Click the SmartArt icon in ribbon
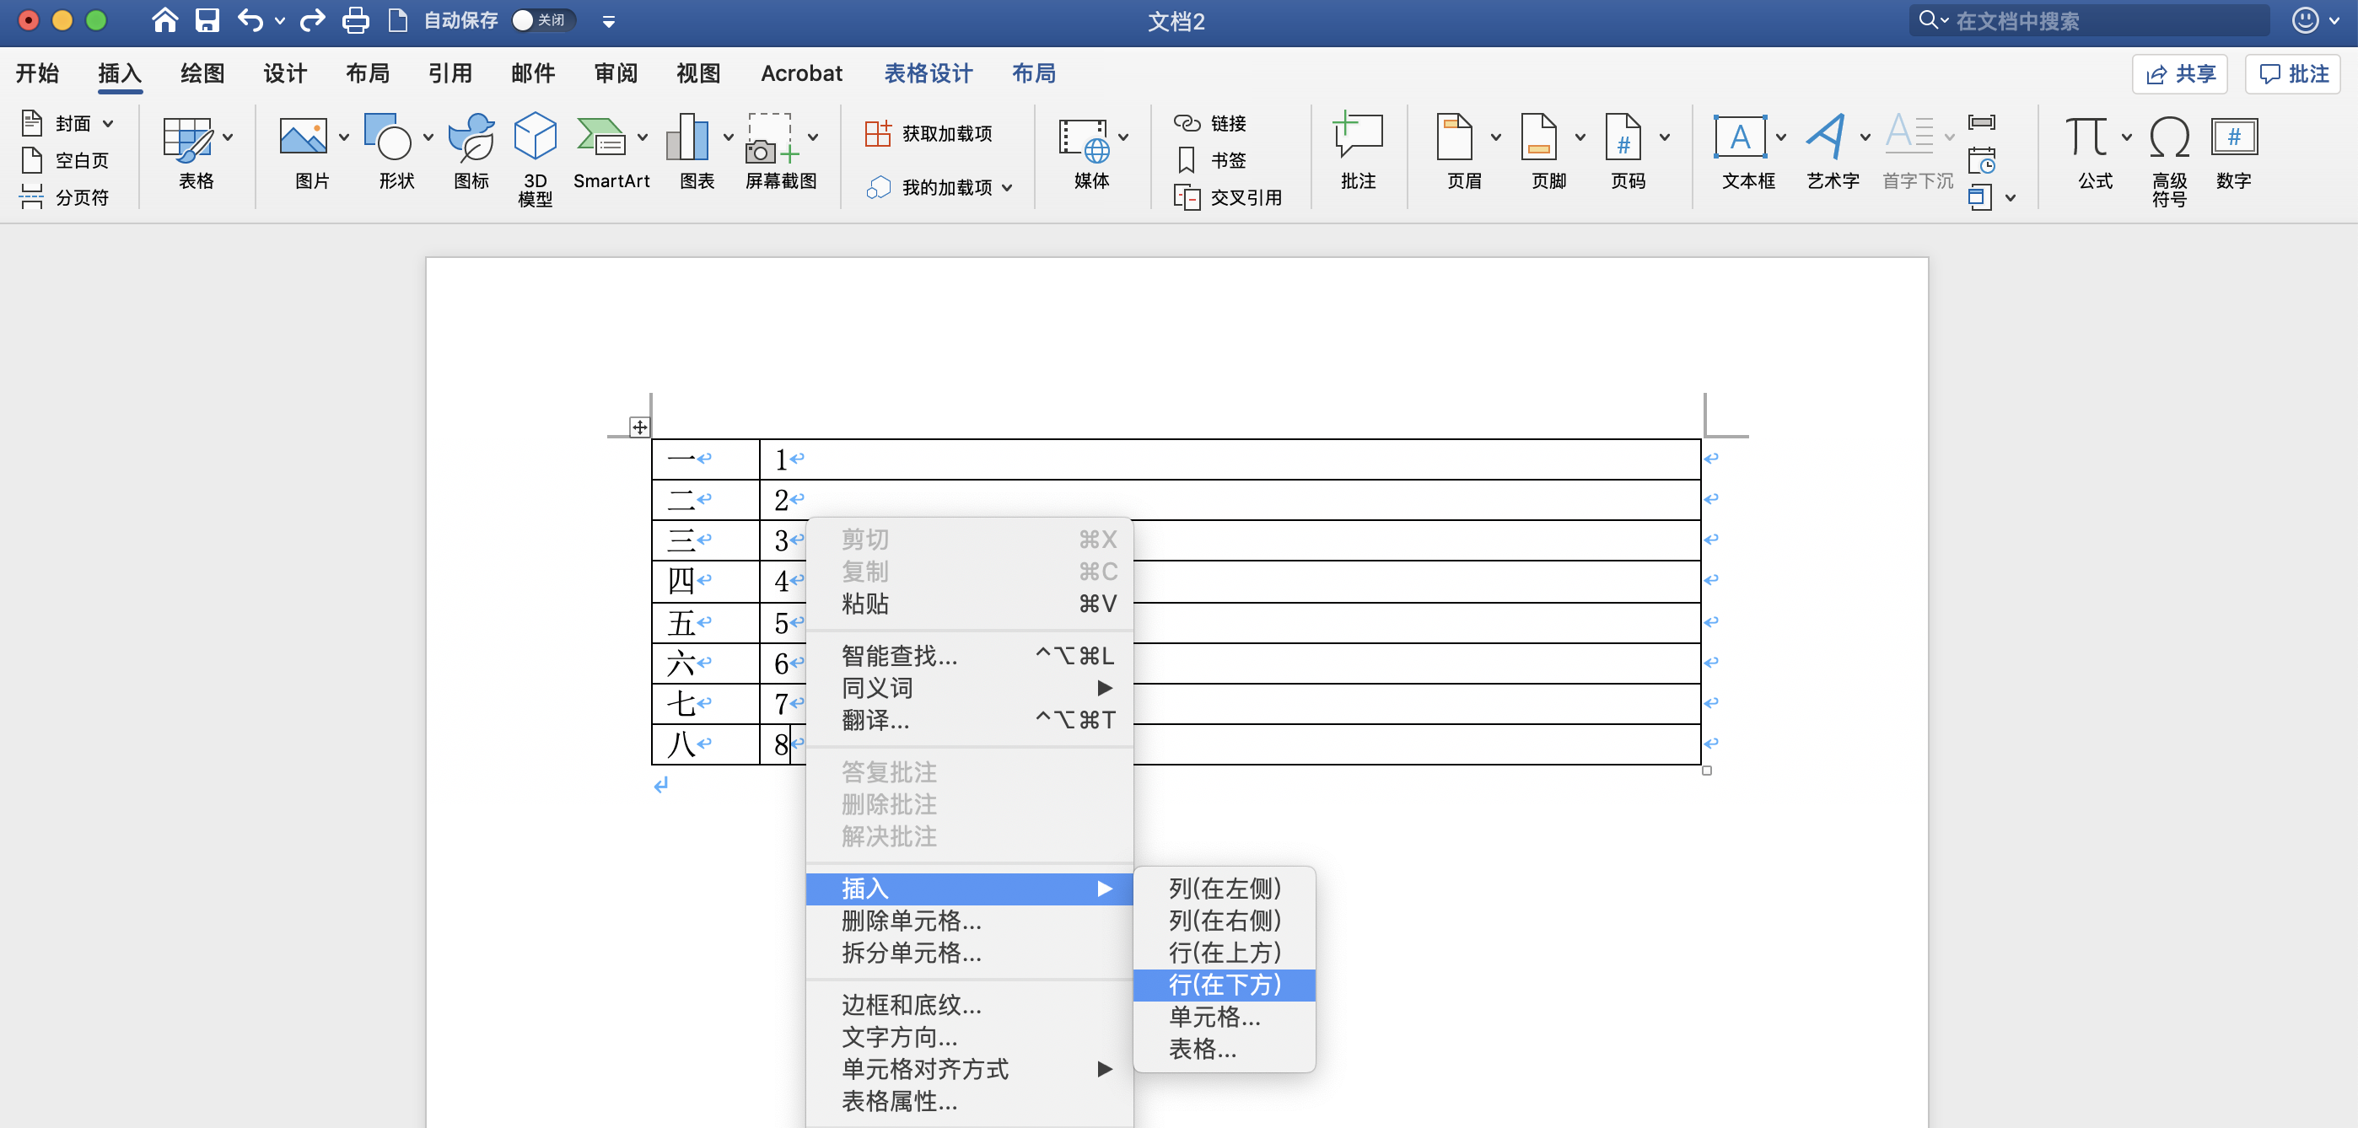 click(x=600, y=139)
